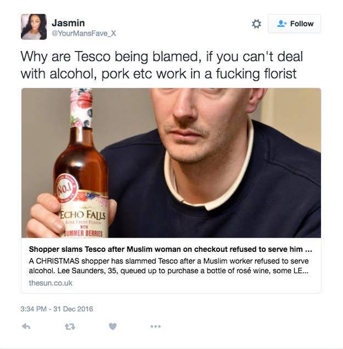The height and width of the screenshot is (349, 343).
Task: Visit the thesun.co.uk source link
Action: [50, 283]
